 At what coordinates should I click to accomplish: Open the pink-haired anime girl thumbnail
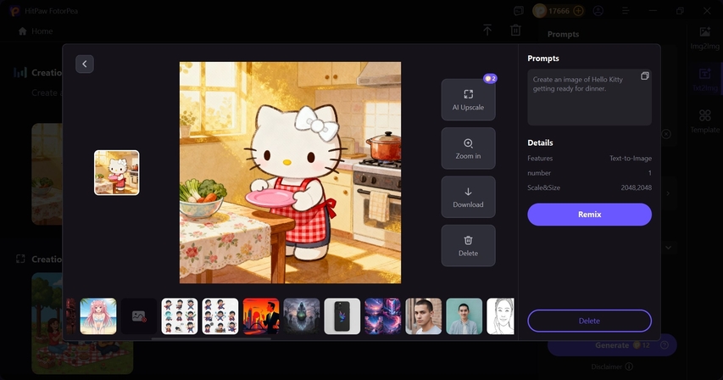coord(98,316)
